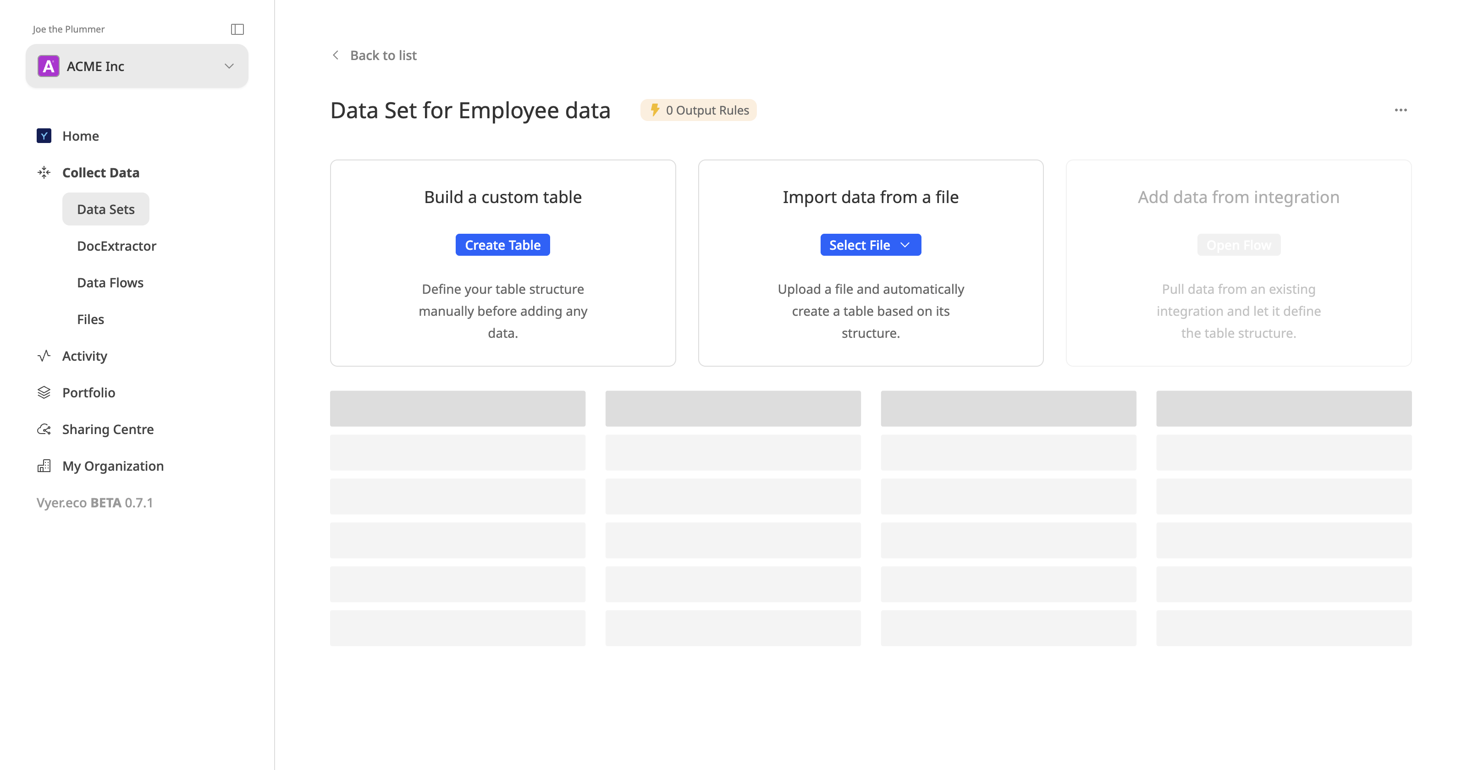The width and height of the screenshot is (1467, 770).
Task: Click the Activity pulse icon
Action: [44, 355]
